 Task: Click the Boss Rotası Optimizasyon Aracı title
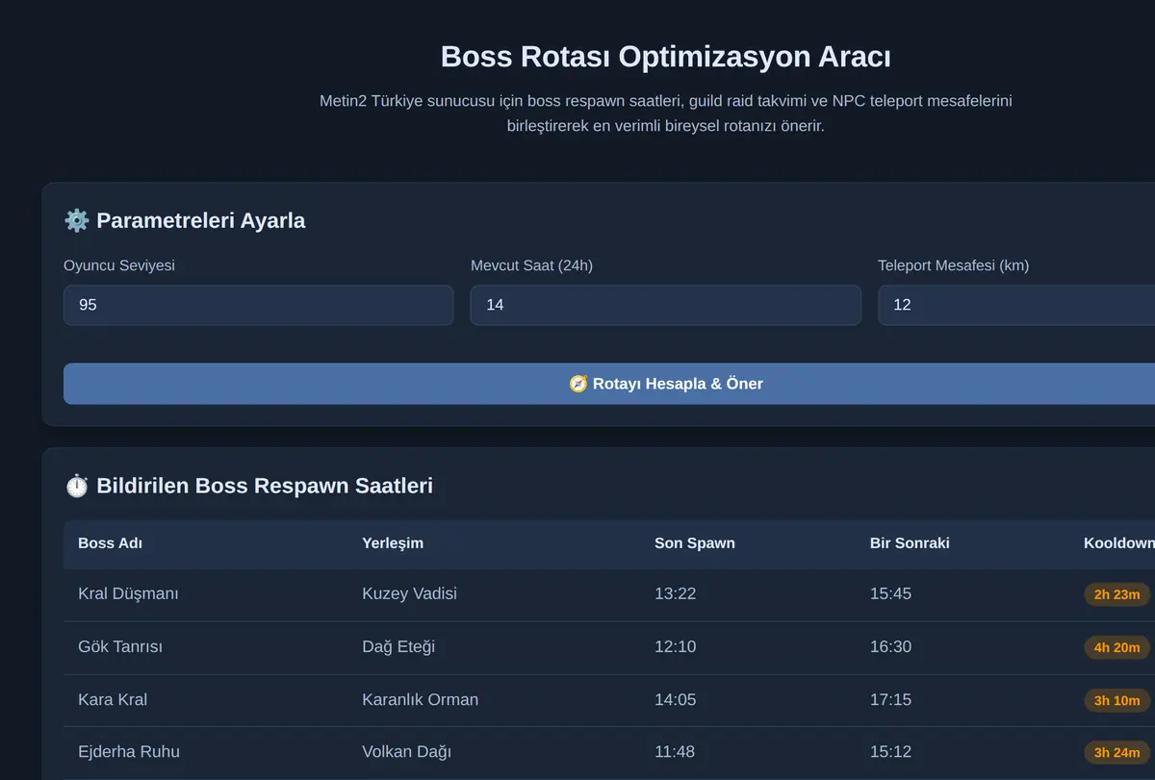[665, 57]
